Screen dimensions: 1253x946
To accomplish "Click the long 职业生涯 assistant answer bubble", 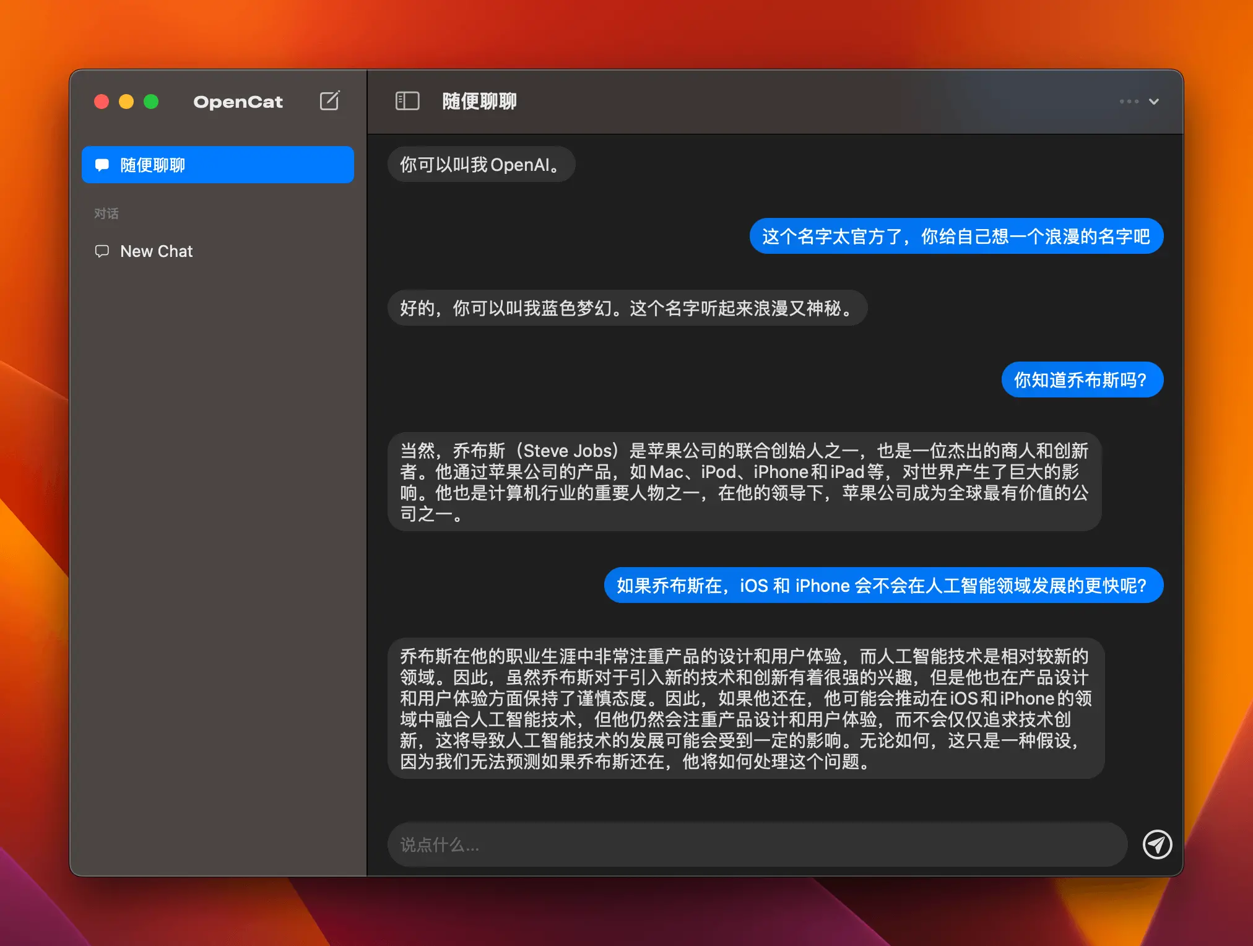I will click(746, 708).
